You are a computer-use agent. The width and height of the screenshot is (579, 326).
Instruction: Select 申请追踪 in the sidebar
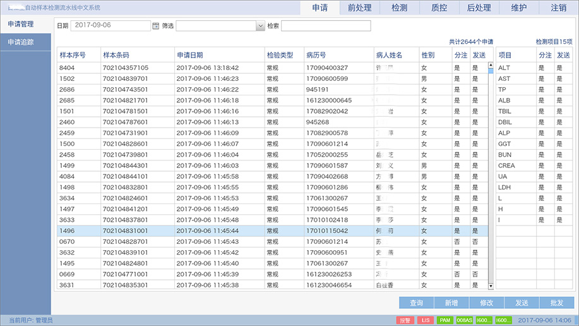tap(25, 42)
